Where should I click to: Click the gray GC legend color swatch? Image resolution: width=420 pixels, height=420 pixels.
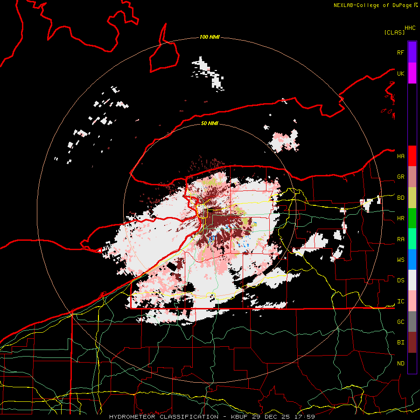(412, 322)
